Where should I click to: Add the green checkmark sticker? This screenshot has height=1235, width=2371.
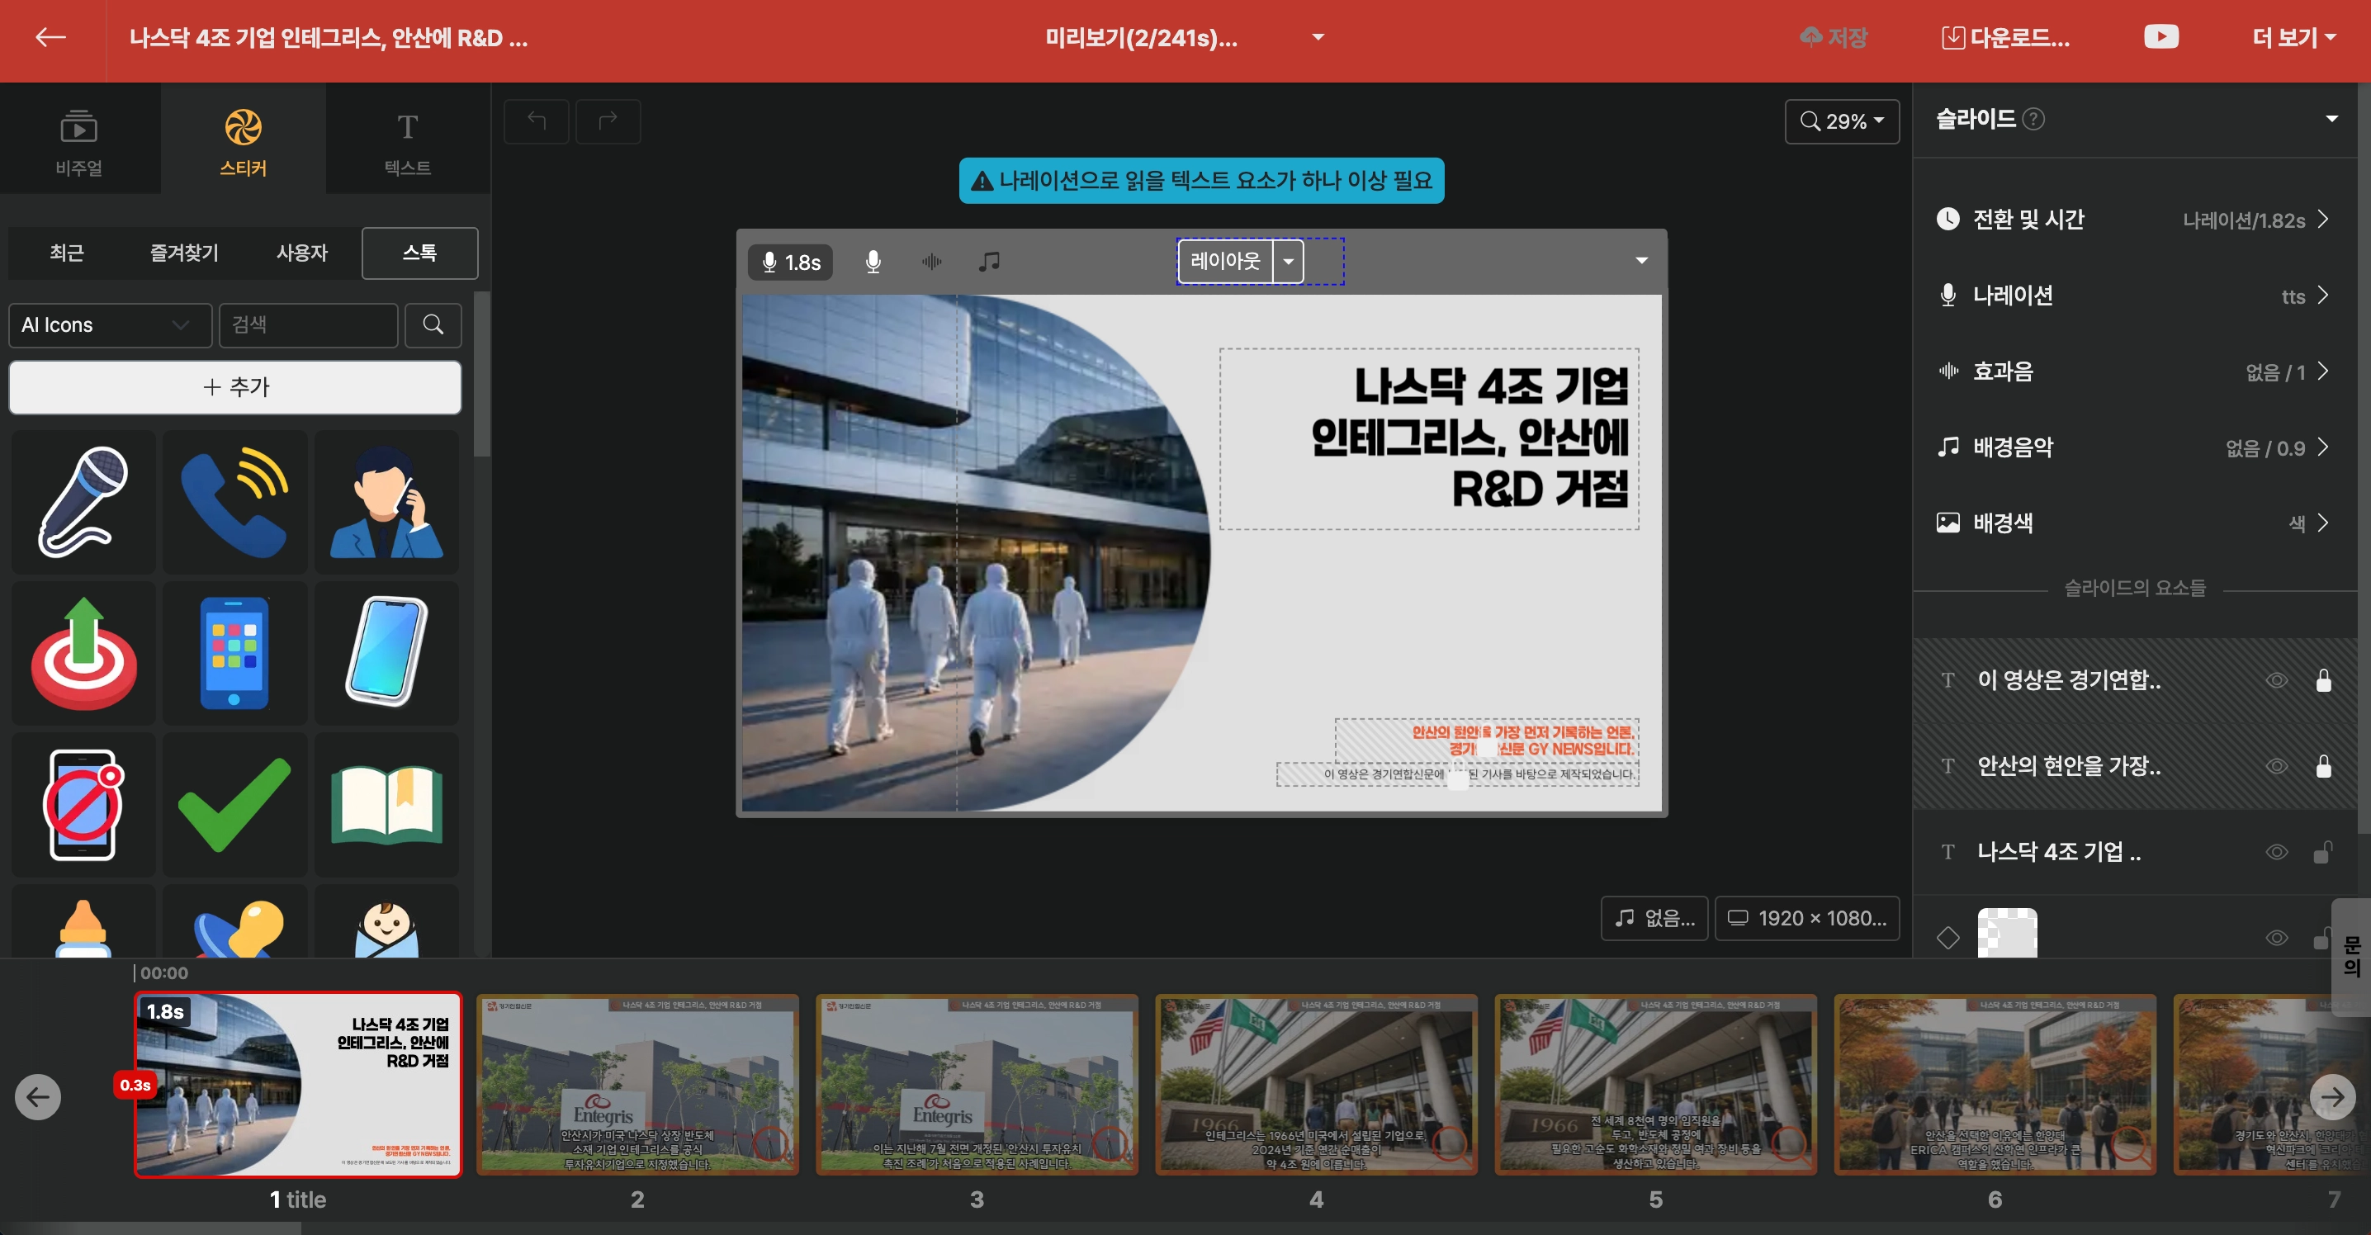pyautogui.click(x=234, y=804)
